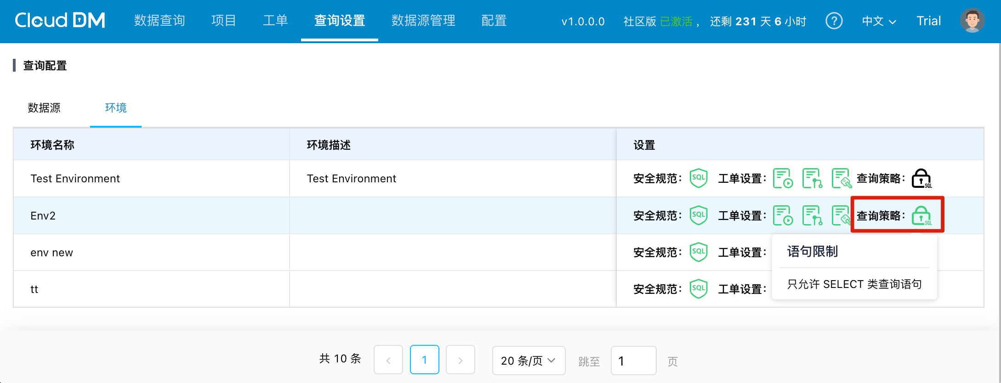Switch to the 数据源 tab
1001x383 pixels.
click(x=44, y=108)
